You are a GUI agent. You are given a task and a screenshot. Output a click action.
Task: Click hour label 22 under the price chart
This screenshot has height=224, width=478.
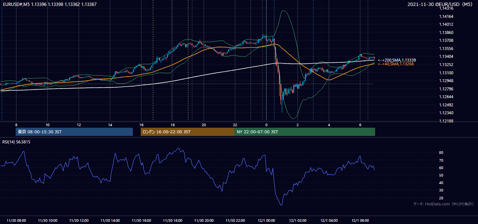pos(235,125)
